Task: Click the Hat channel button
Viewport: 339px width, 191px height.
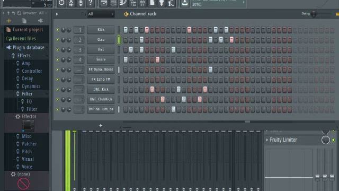Action: tap(101, 49)
